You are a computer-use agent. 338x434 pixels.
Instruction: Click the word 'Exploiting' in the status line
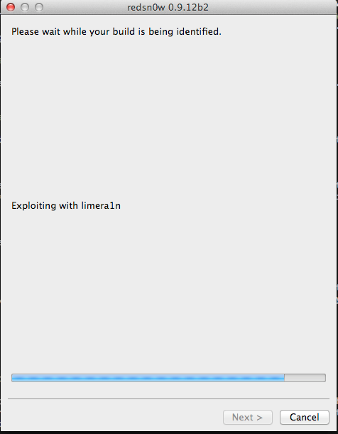pyautogui.click(x=33, y=206)
